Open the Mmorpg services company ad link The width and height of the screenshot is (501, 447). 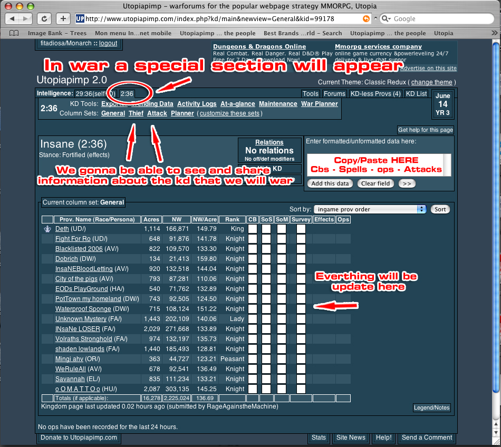pyautogui.click(x=378, y=46)
